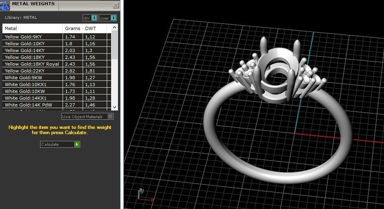Select the Yellow Gold:22KY row
The width and height of the screenshot is (384, 209).
[x=57, y=71]
